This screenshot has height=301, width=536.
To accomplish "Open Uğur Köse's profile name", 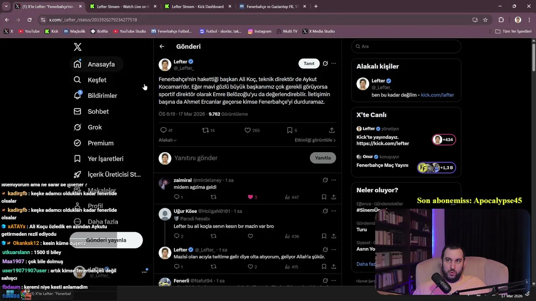I will [x=185, y=211].
